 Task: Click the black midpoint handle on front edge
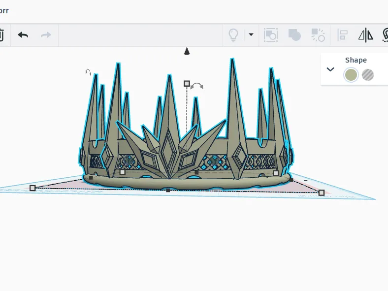168,190
